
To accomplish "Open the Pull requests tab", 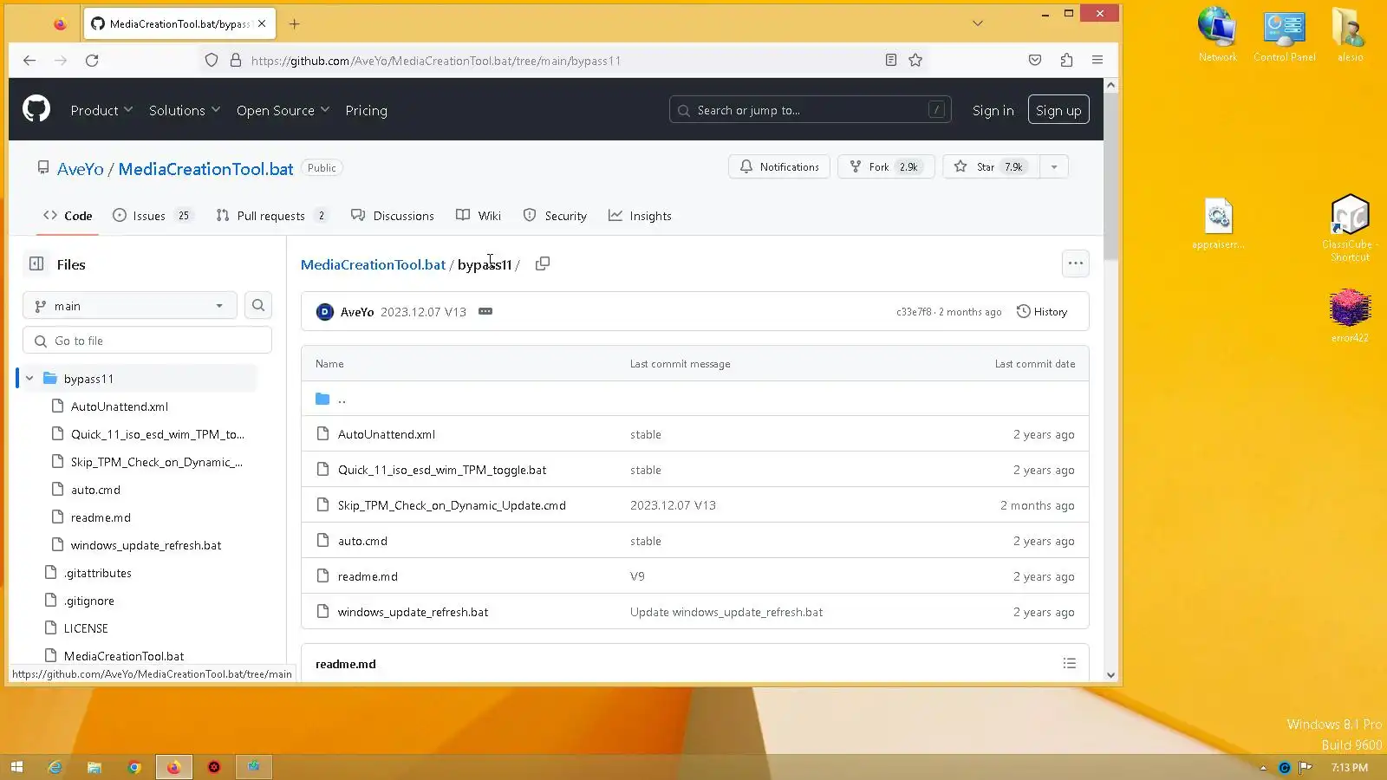I will pyautogui.click(x=272, y=216).
